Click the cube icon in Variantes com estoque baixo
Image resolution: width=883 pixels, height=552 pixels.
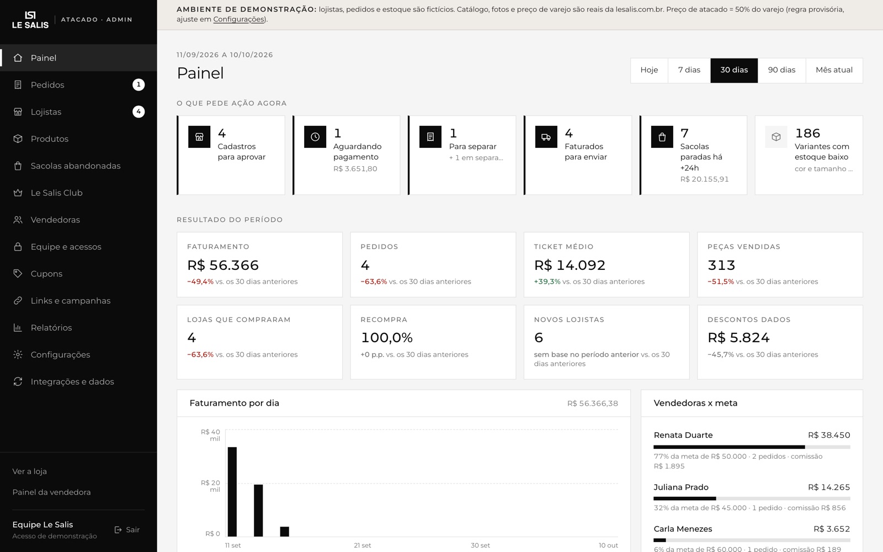click(x=776, y=137)
